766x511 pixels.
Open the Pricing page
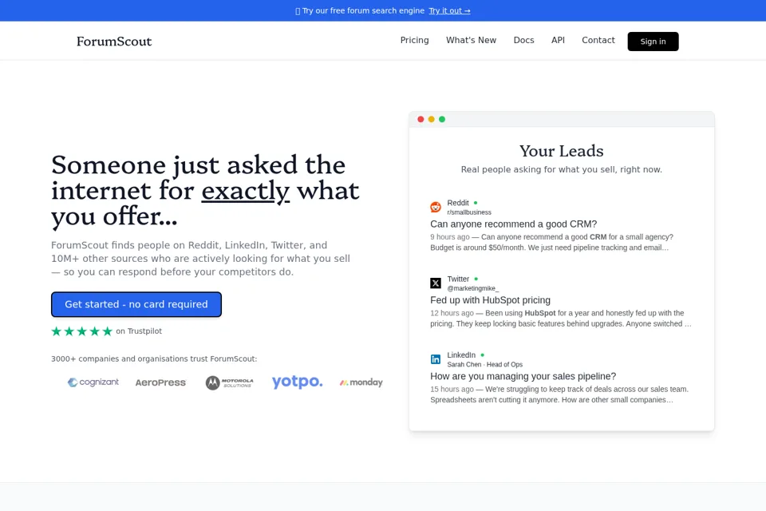point(414,41)
